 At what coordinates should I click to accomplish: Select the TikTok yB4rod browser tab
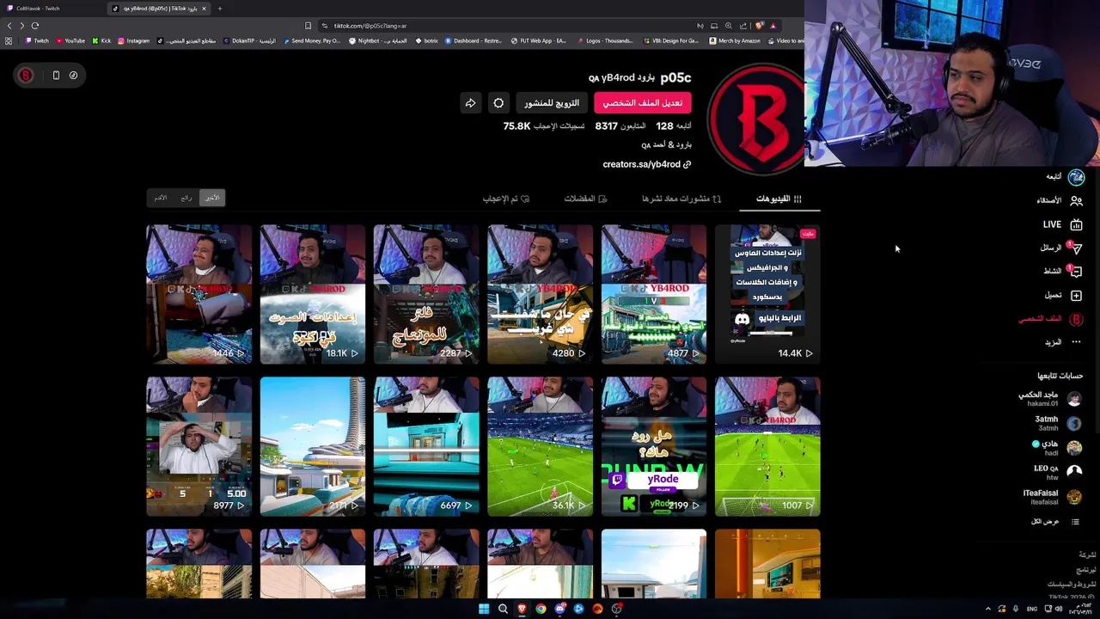[x=160, y=9]
